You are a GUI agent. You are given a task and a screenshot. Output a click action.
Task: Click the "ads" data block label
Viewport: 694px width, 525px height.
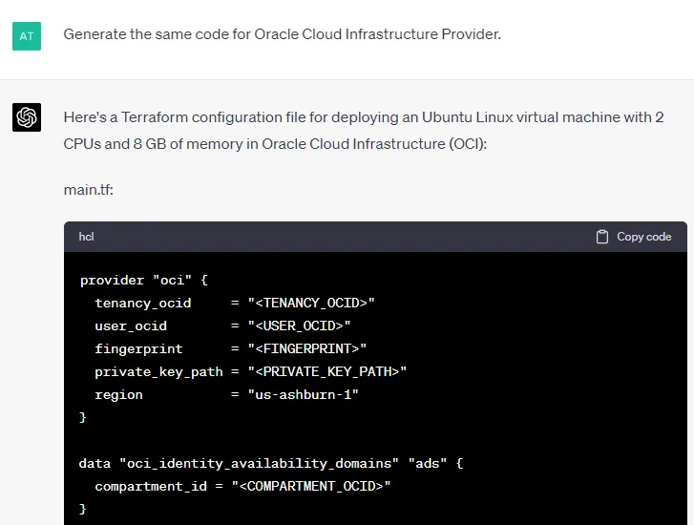tap(427, 464)
